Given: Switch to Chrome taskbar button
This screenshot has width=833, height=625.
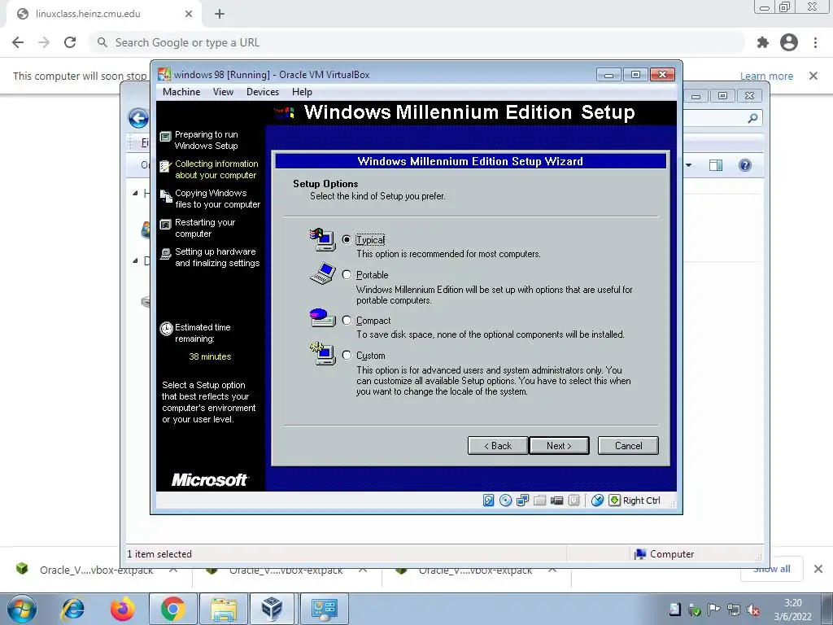Looking at the screenshot, I should (x=172, y=609).
